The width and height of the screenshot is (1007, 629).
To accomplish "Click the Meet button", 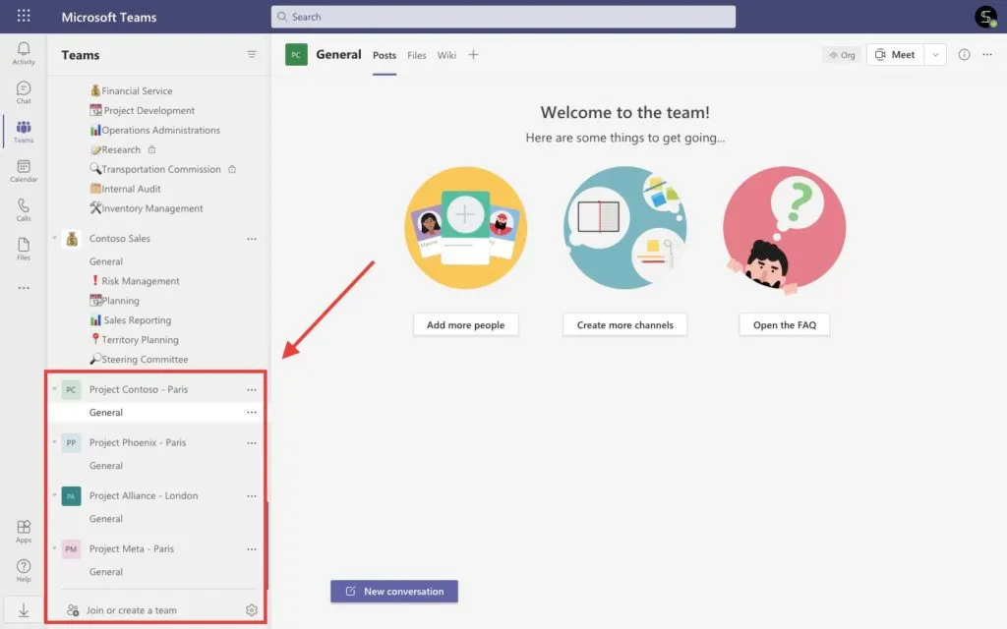I will point(895,55).
